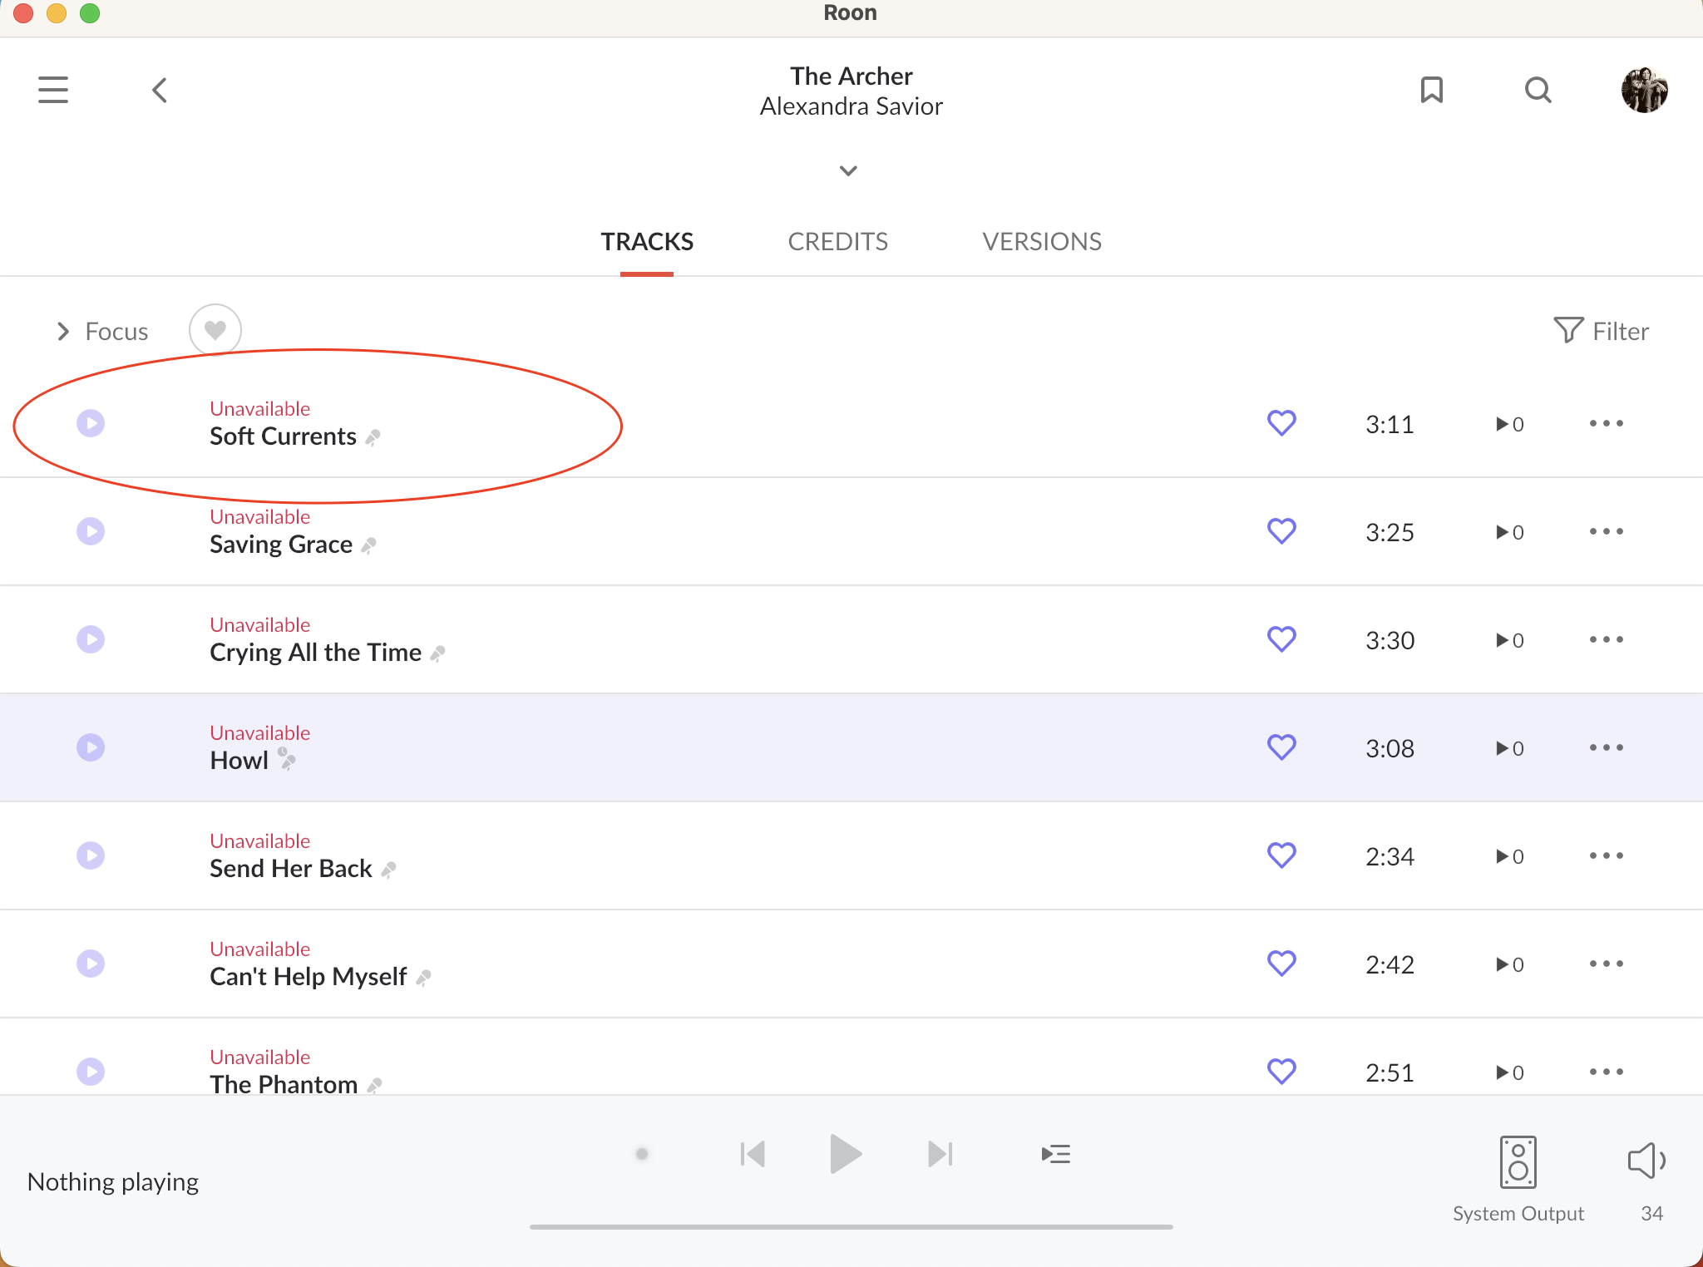Play the Soft Currents track
The height and width of the screenshot is (1267, 1703).
tap(91, 423)
